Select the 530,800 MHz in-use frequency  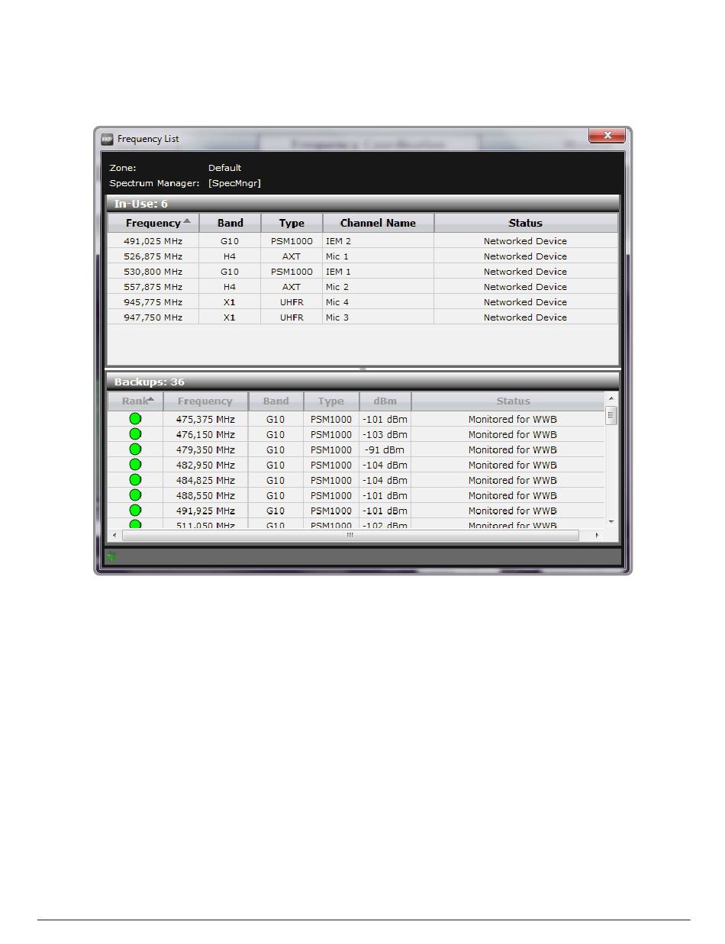tap(153, 272)
